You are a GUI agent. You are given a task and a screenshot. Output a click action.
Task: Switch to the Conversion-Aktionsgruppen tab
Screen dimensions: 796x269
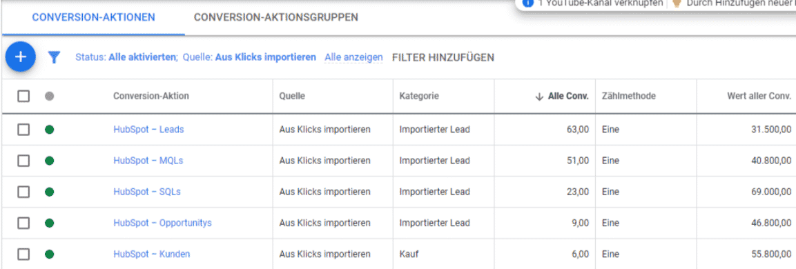[275, 17]
